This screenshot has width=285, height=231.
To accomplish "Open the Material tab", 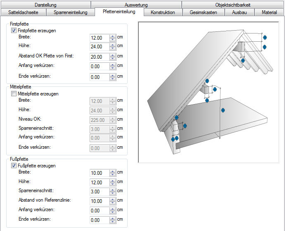I will click(269, 12).
